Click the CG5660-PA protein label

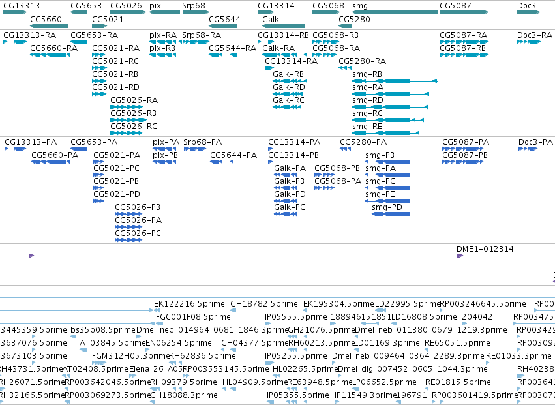click(x=55, y=155)
